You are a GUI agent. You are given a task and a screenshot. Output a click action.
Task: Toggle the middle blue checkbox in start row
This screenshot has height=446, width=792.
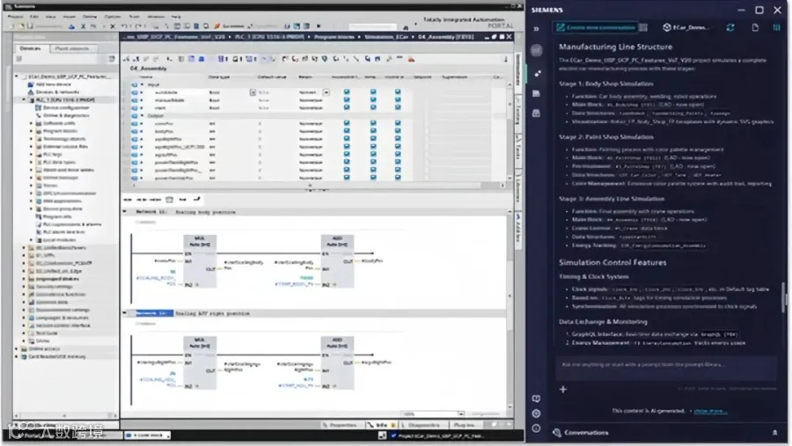point(373,107)
